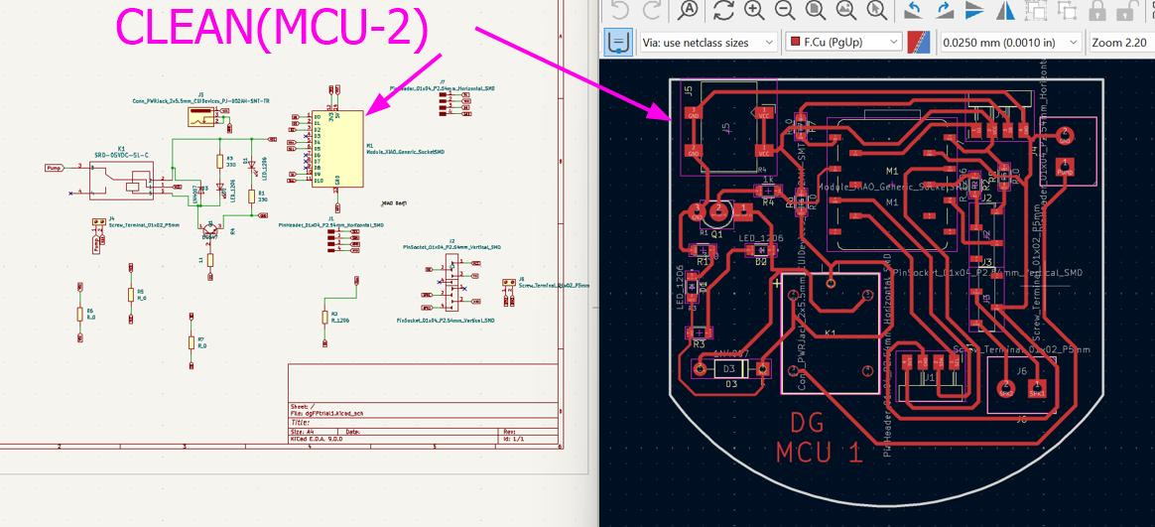Select the J6 screw terminal footprint on PCB
The image size is (1155, 527).
coord(1021,384)
